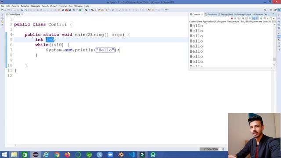The image size is (281, 158).
Task: Open the Navigate menu
Action: [36, 6]
